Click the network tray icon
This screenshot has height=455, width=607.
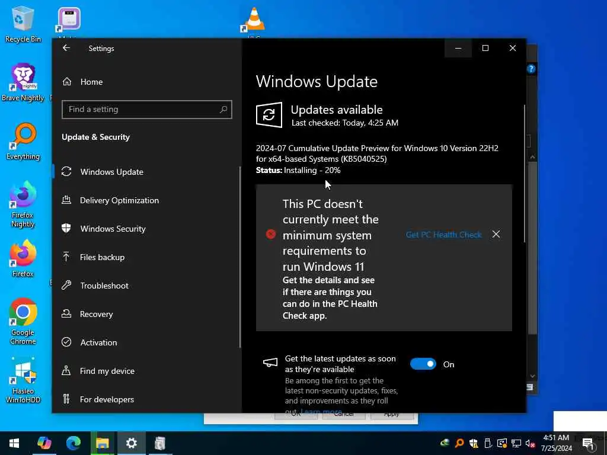(516, 443)
